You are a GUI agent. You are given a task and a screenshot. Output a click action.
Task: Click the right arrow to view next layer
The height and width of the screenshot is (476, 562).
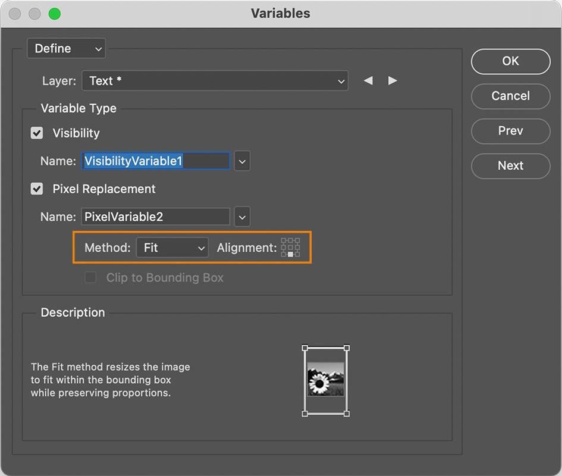[x=393, y=80]
